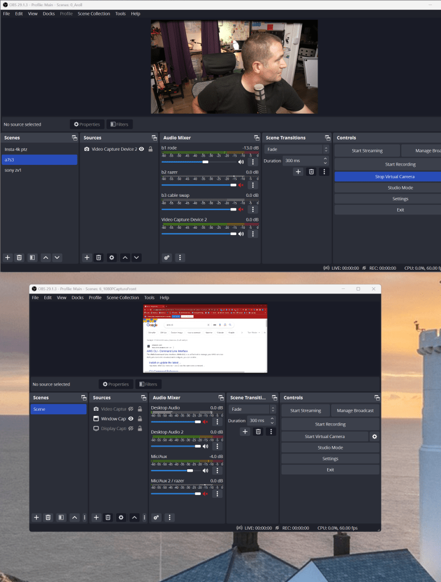Unmute Desktop Audio in bottom OBS
Image resolution: width=441 pixels, height=582 pixels.
pyautogui.click(x=205, y=422)
